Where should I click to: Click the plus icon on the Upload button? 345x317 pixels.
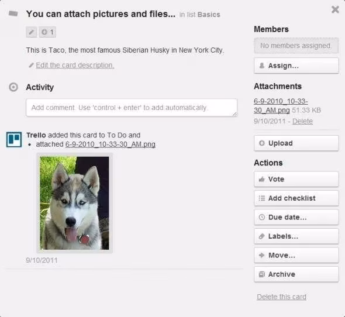(x=261, y=143)
